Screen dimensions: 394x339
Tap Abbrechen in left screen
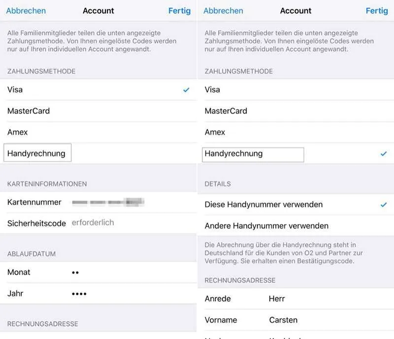point(26,11)
